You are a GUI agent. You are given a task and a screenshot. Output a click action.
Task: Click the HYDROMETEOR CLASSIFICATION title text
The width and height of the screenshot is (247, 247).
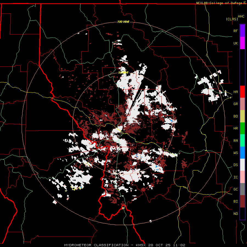tap(96, 245)
